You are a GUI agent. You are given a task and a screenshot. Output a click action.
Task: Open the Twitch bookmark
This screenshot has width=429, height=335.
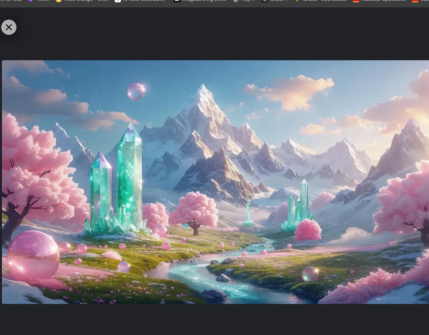point(39,1)
